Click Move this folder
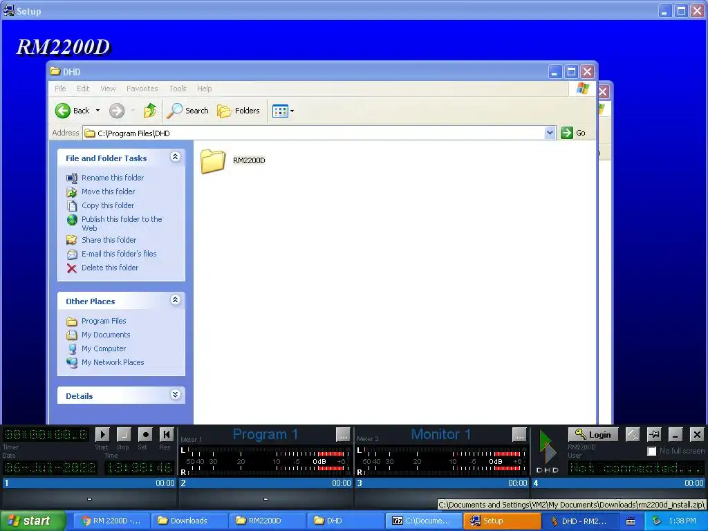 click(x=108, y=192)
